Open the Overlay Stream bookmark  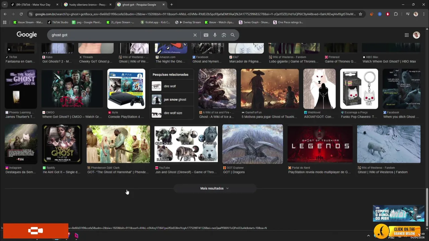tap(188, 22)
